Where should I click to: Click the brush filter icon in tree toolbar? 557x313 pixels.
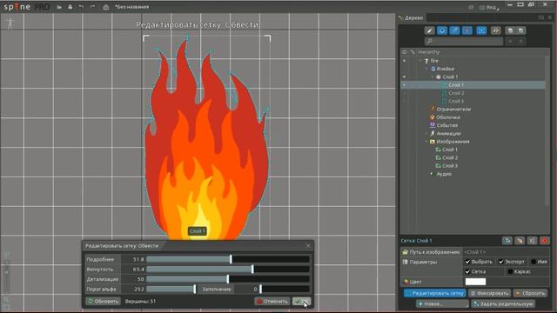pos(430,30)
